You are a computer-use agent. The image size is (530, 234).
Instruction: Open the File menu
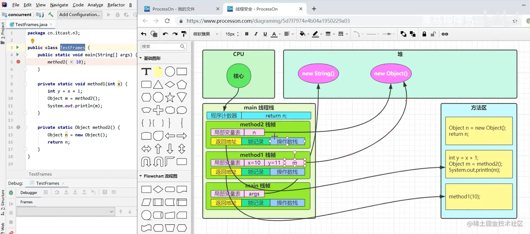click(15, 5)
